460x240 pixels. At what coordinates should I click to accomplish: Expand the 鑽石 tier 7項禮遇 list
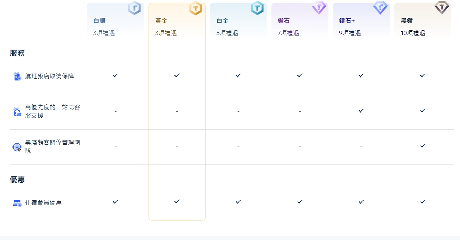[x=288, y=33]
